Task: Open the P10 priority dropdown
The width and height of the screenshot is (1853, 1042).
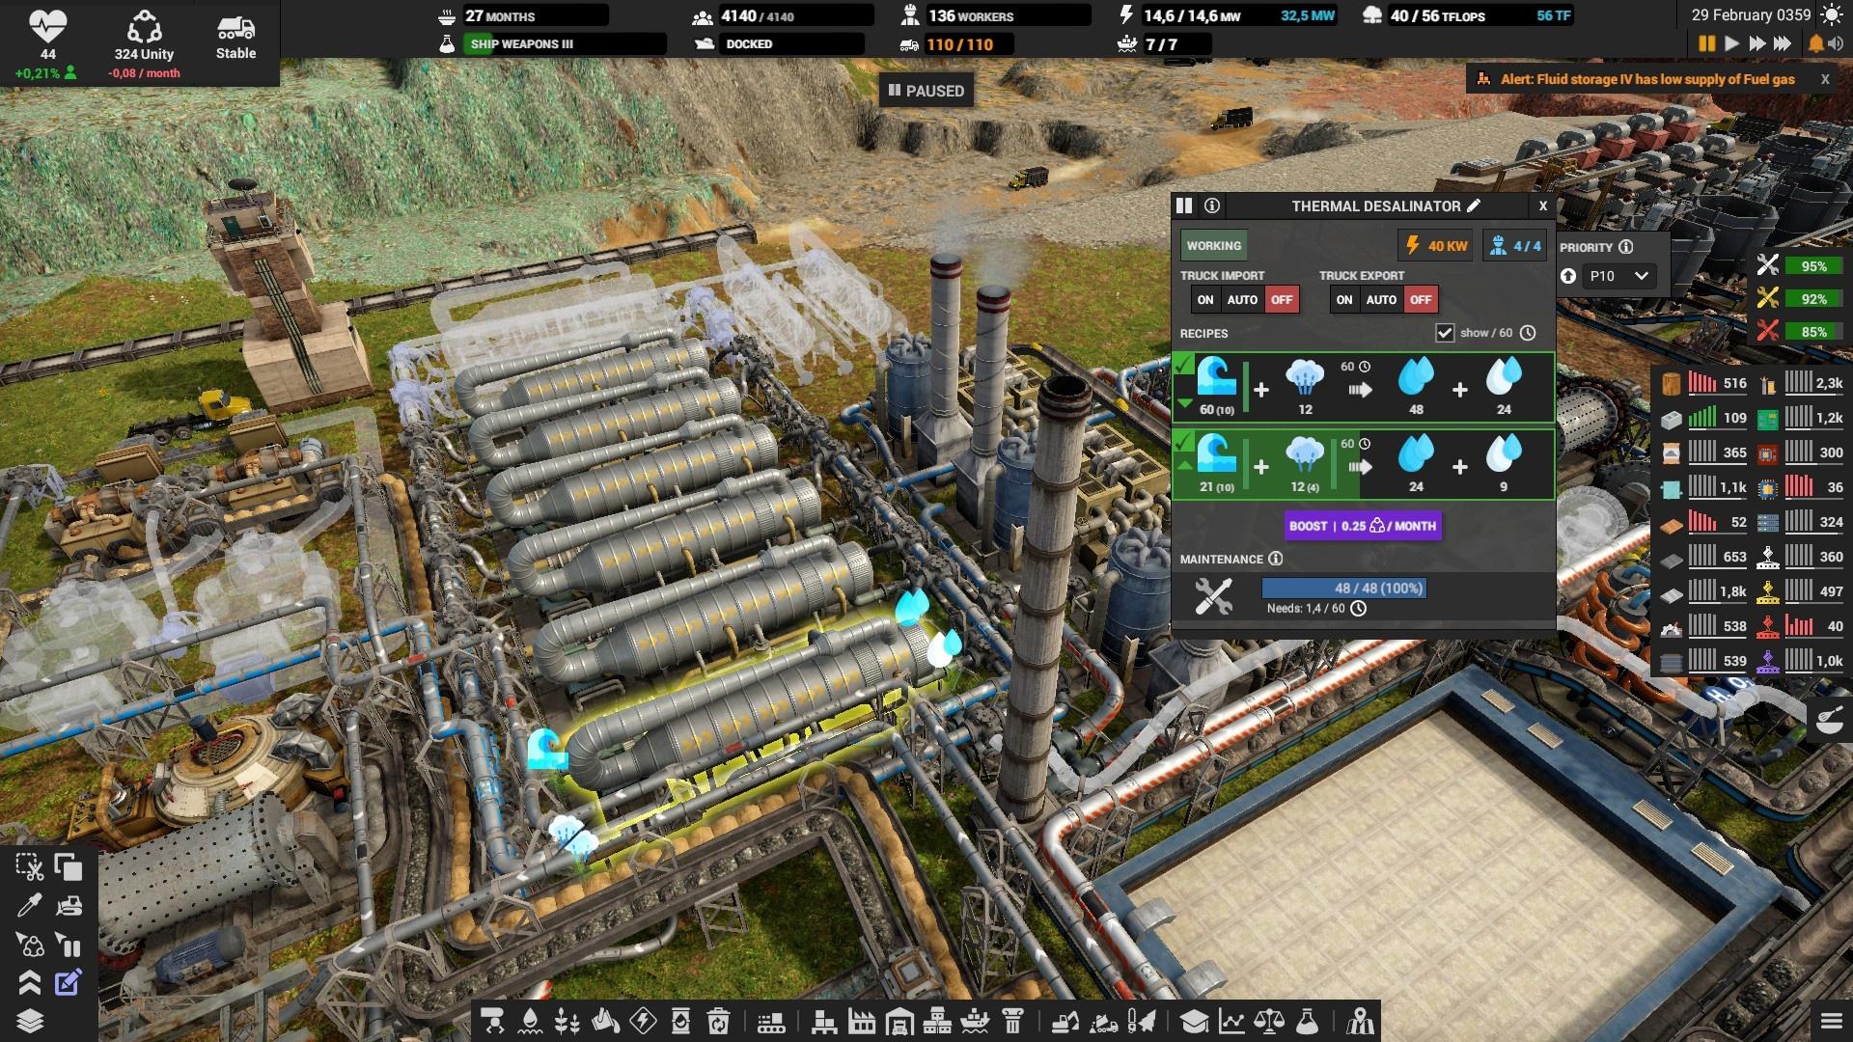Action: pyautogui.click(x=1621, y=276)
